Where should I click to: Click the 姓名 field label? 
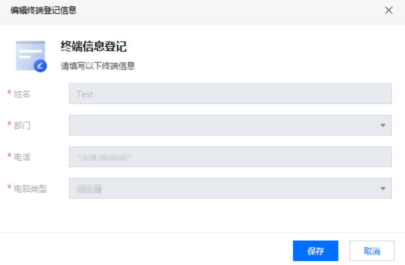point(22,94)
